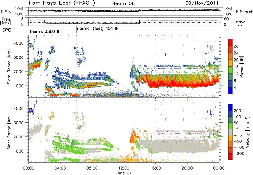The image size is (253, 175).
Task: Click the 'Nave' legend label
Action: (x=241, y=22)
